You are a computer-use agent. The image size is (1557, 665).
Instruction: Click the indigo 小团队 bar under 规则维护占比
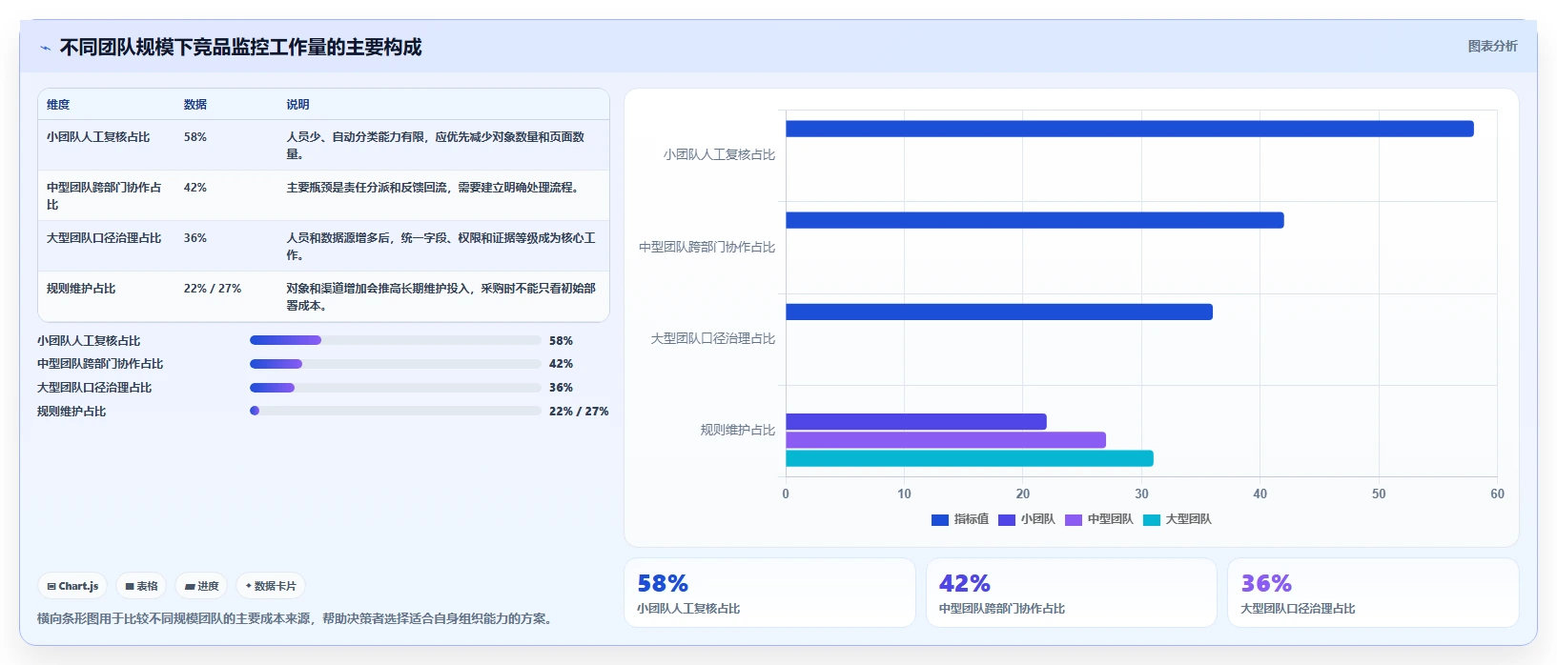[x=916, y=421]
